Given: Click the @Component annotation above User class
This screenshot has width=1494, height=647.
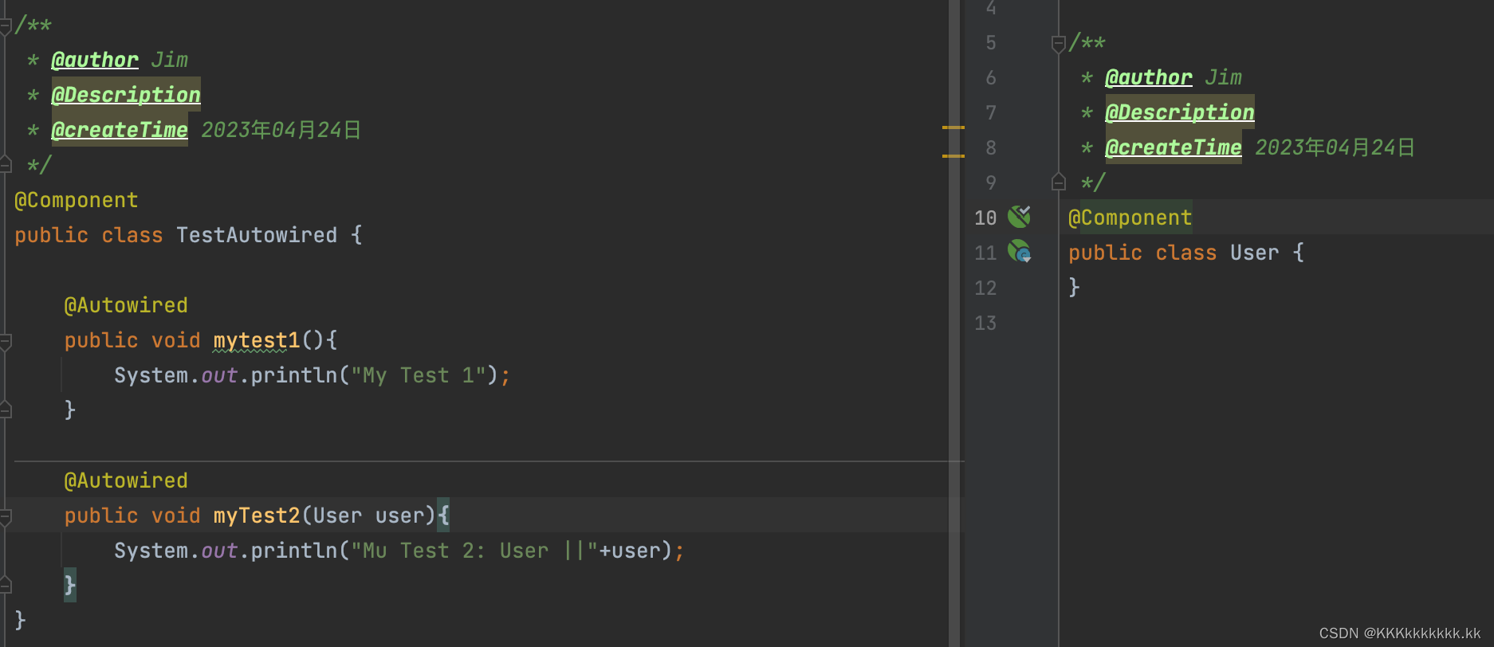Looking at the screenshot, I should coord(1130,218).
